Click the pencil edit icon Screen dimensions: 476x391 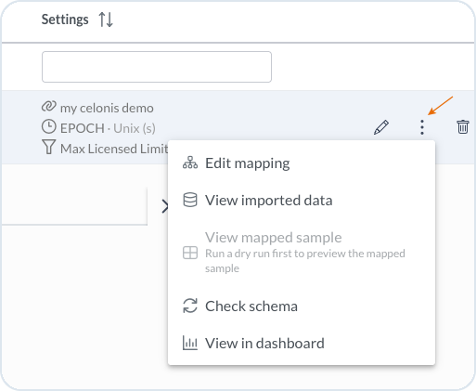pyautogui.click(x=381, y=127)
